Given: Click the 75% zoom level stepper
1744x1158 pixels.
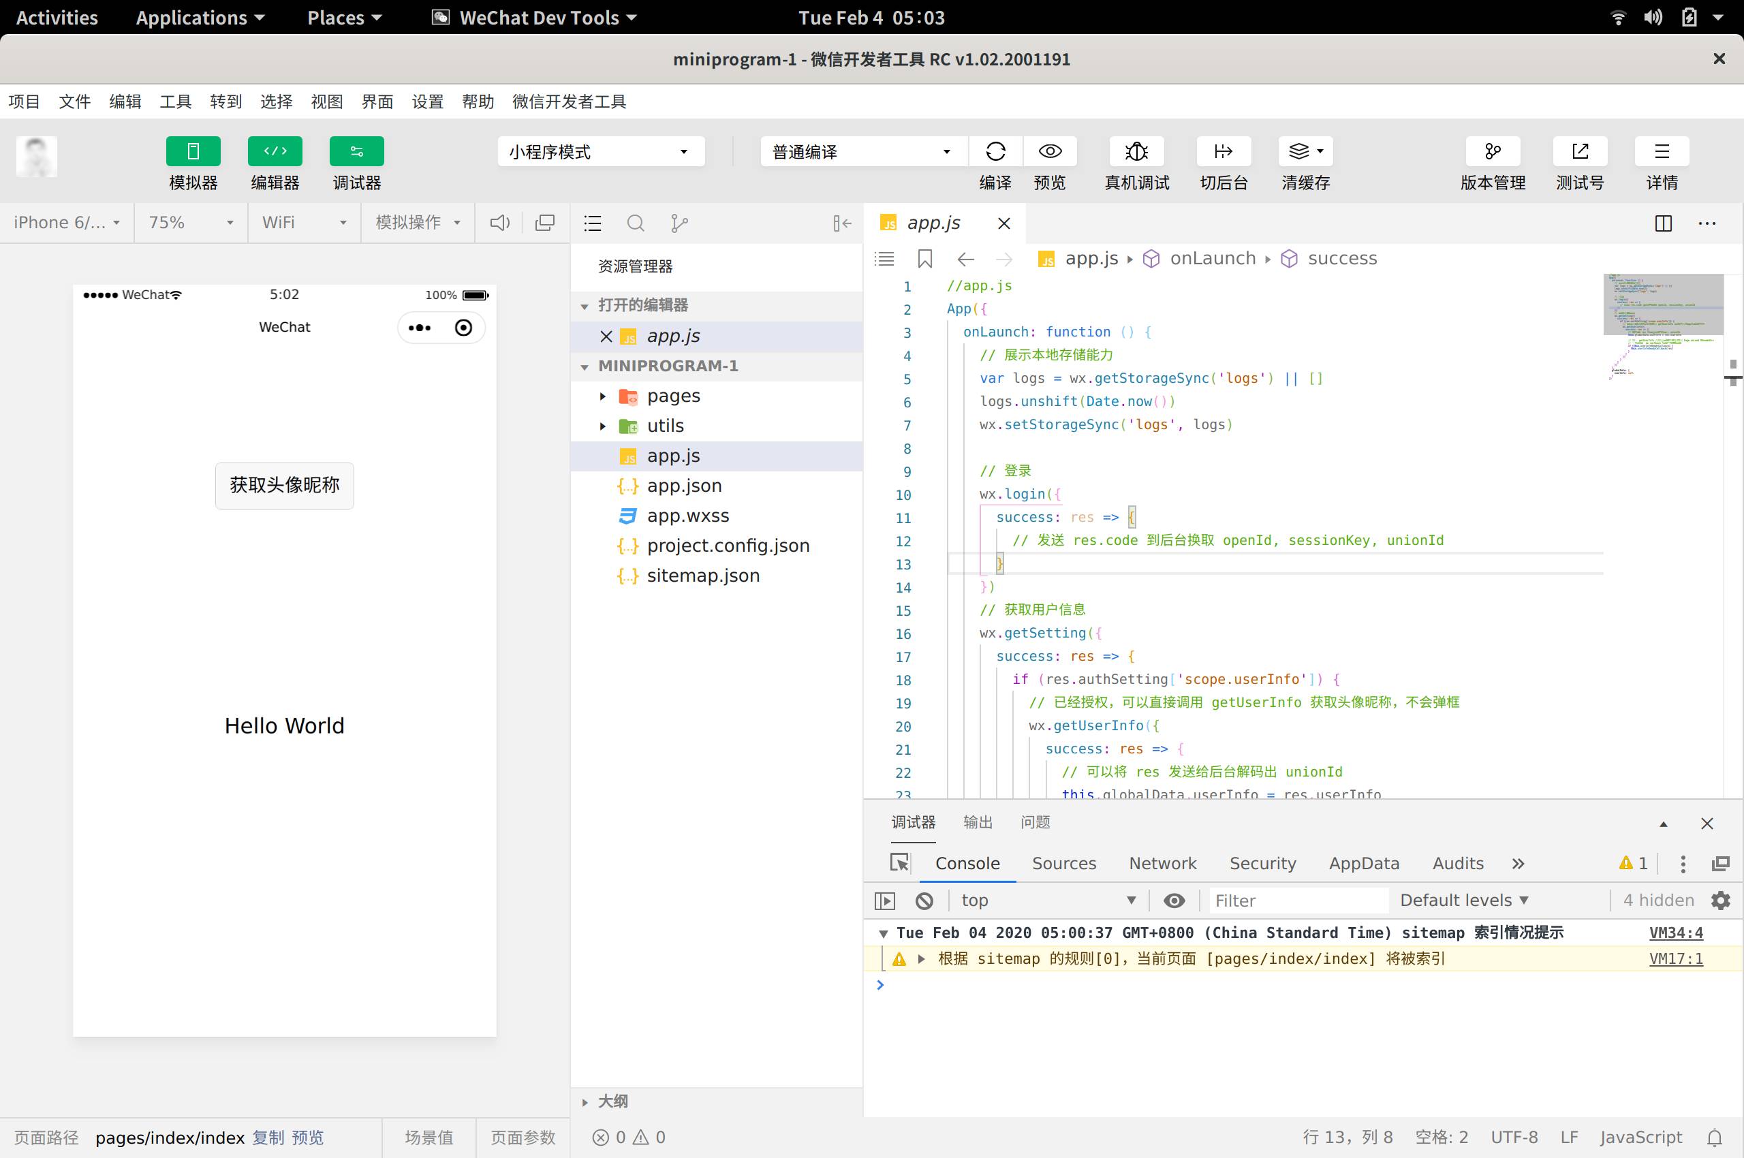Looking at the screenshot, I should pos(186,222).
